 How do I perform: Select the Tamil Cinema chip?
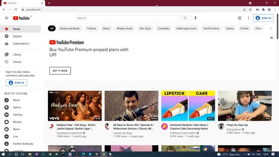pos(211,28)
